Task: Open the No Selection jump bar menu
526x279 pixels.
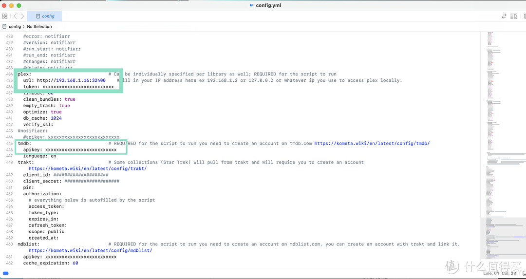Action: point(39,26)
